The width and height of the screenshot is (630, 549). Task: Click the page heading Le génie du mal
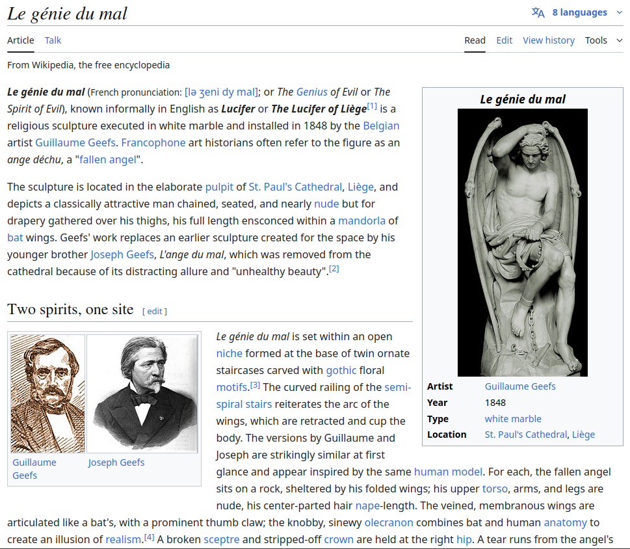(x=67, y=14)
